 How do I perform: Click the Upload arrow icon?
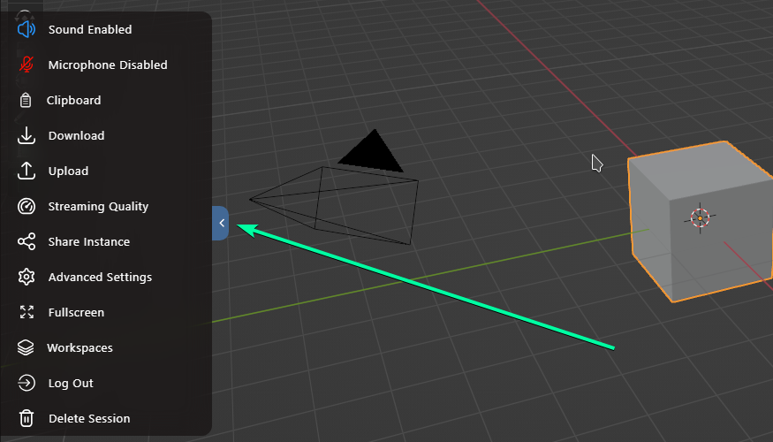[x=27, y=171]
